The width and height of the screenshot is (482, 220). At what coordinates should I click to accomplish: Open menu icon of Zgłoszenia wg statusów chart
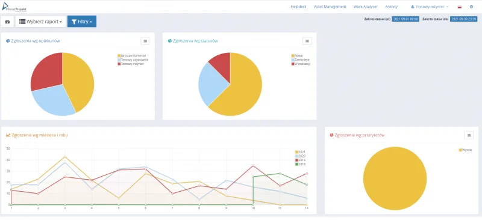point(307,41)
